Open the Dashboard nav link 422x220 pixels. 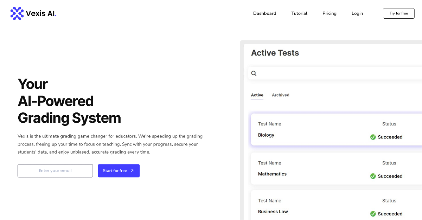tap(264, 13)
